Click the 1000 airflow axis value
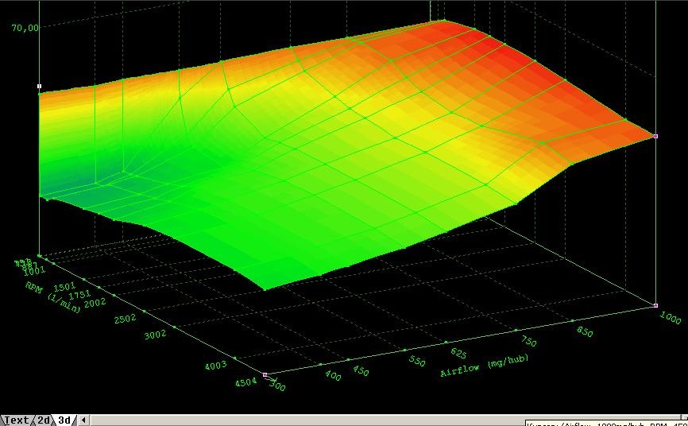 click(670, 318)
